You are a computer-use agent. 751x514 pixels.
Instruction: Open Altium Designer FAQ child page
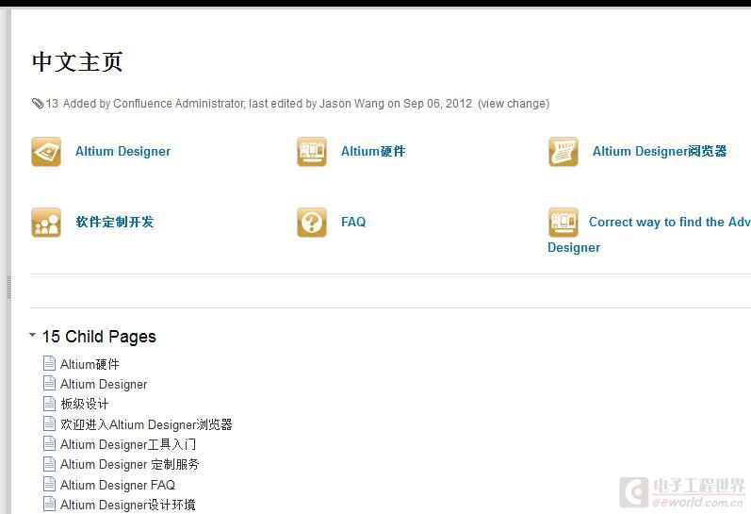(x=118, y=485)
